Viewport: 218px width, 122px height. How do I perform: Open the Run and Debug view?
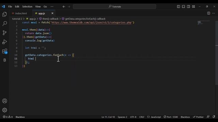4,42
